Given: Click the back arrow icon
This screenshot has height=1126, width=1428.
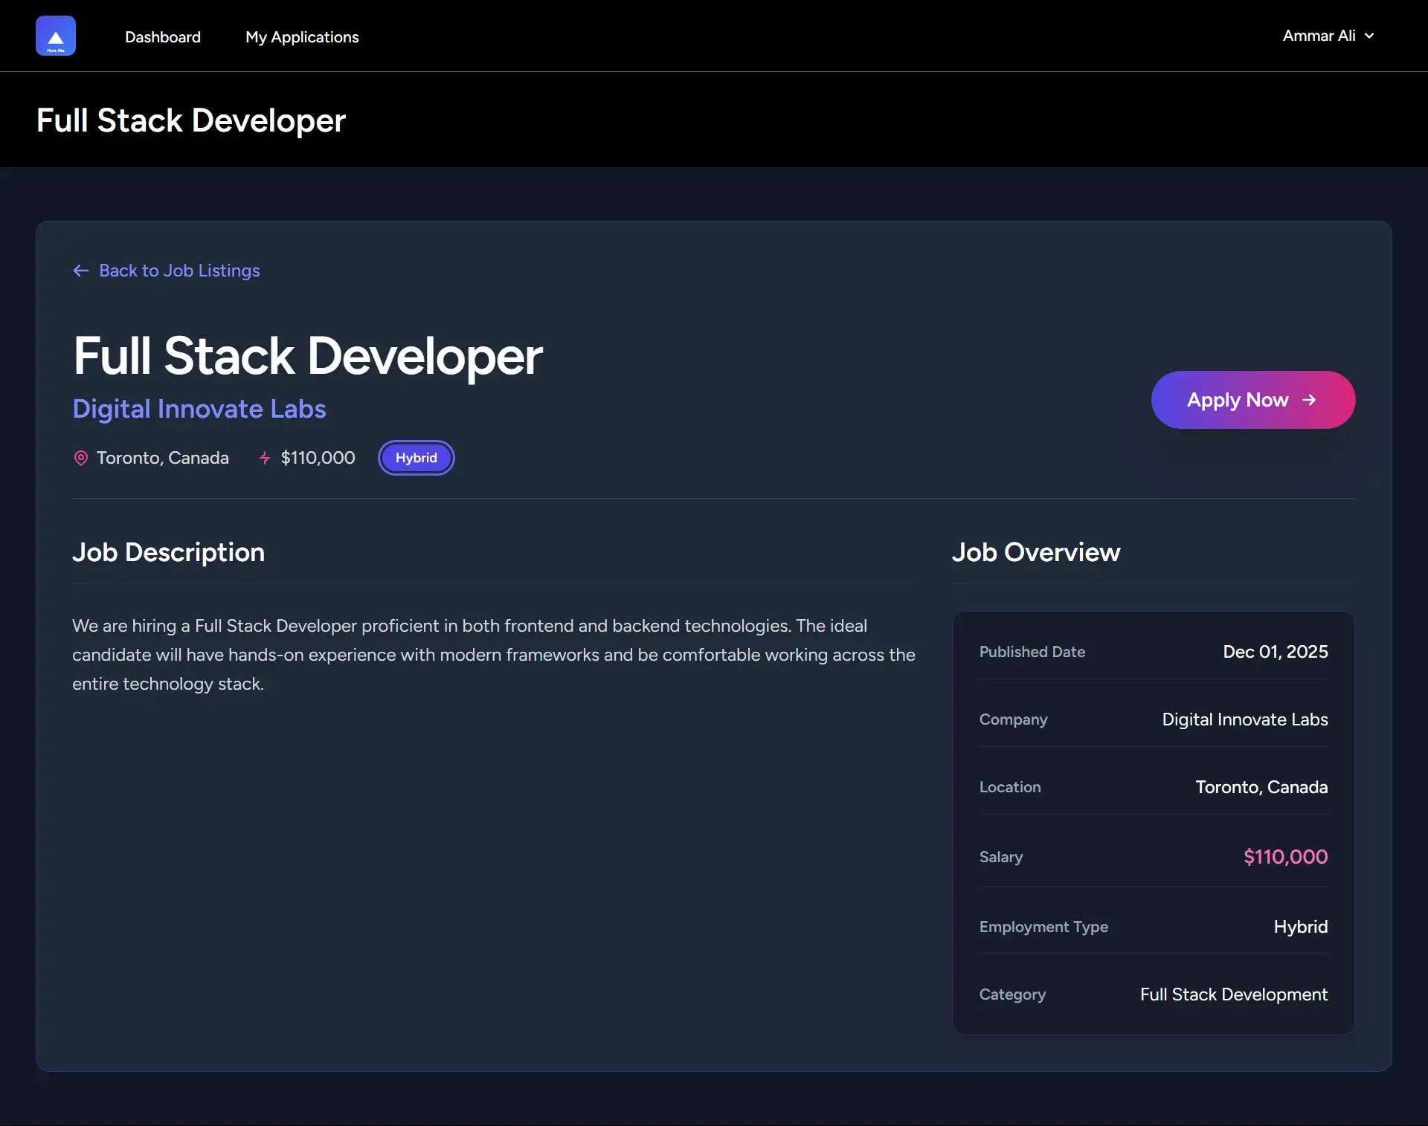Looking at the screenshot, I should point(81,271).
